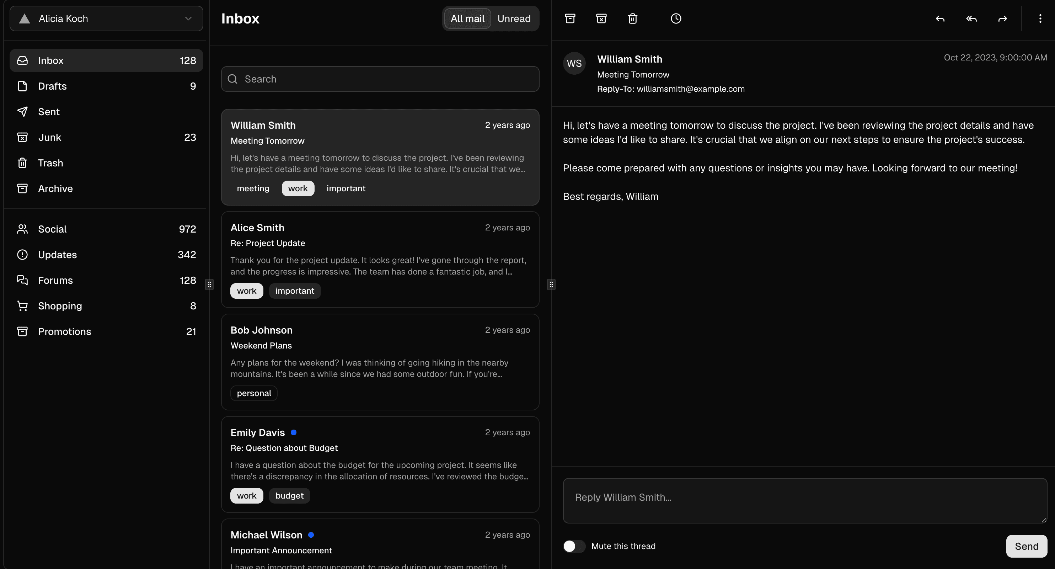The height and width of the screenshot is (569, 1055).
Task: Select the Shopping cart sidebar icon
Action: pyautogui.click(x=22, y=305)
